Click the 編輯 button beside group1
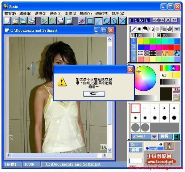Screen dimensions: 185x172 point(165,136)
